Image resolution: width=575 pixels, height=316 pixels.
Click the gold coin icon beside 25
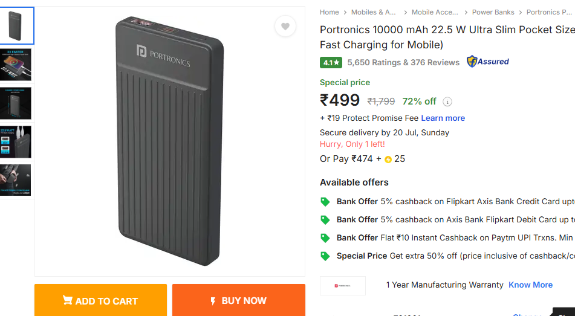coord(388,160)
